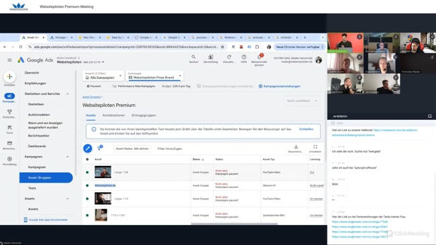Open the Tools wrench sidebar icon
The height and width of the screenshot is (245, 436).
(x=9, y=127)
